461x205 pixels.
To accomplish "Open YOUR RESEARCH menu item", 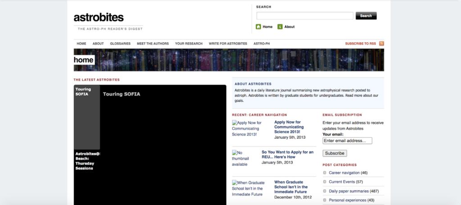I will 189,44.
